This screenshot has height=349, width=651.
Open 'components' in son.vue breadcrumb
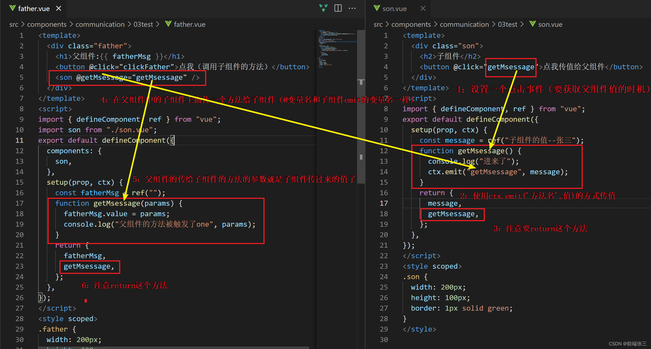pyautogui.click(x=411, y=24)
